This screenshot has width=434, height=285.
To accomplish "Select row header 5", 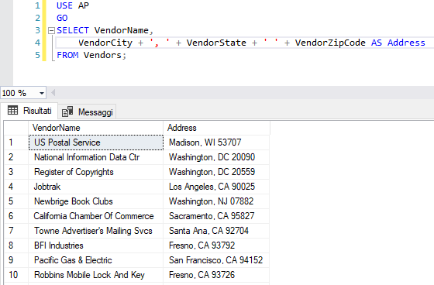I will click(16, 201).
